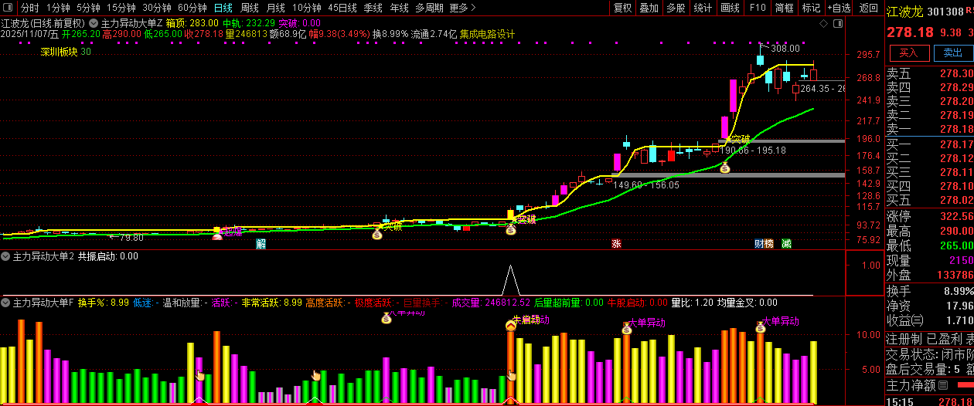This screenshot has height=406, width=974.
Task: Click the 减 marker icon
Action: click(786, 244)
